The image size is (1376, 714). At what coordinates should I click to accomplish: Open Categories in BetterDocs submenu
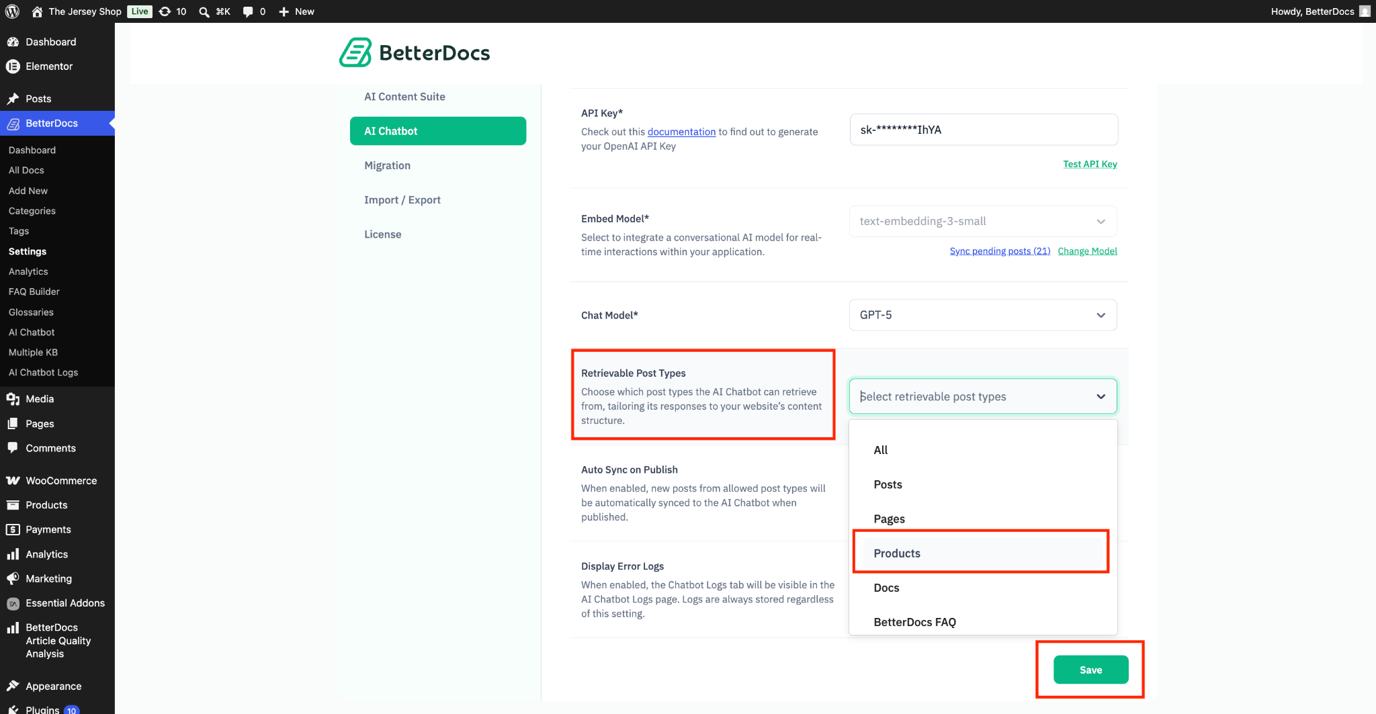32,211
